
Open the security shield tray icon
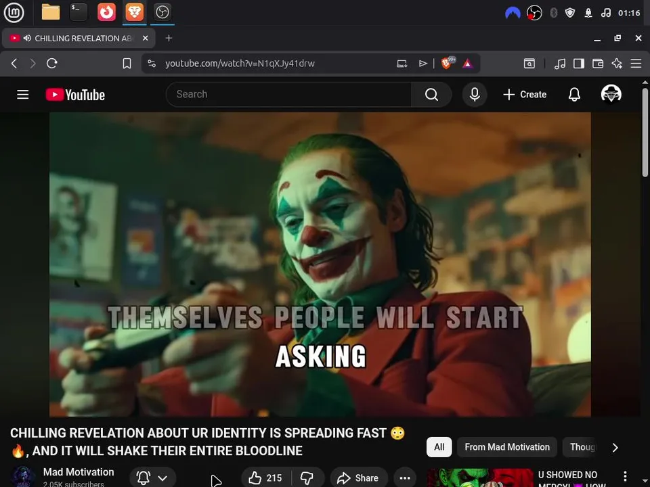pos(570,14)
